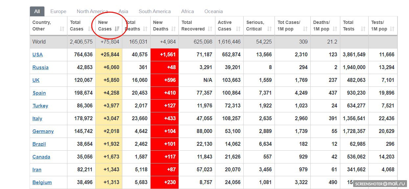
Task: Switch to the Europe tab
Action: [58, 11]
